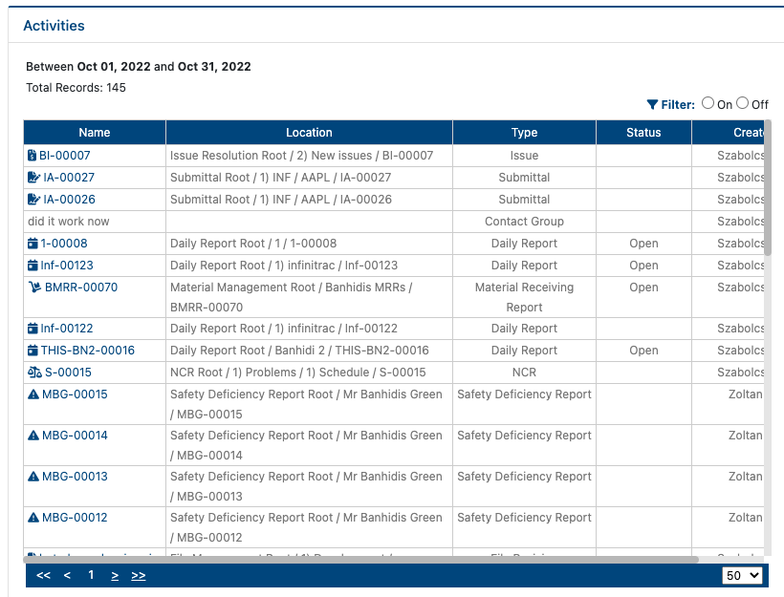Screen dimensions: 784x597
Task: Open the IA-00027 submittal link
Action: click(x=69, y=178)
